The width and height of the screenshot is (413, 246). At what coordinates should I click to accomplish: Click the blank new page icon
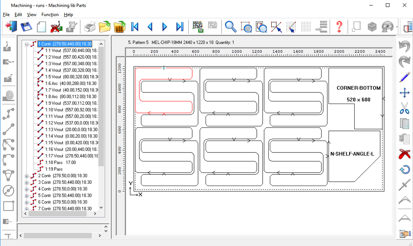click(x=41, y=27)
